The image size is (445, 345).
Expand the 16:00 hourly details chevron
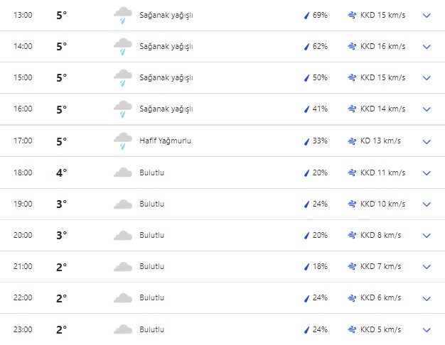tap(427, 109)
